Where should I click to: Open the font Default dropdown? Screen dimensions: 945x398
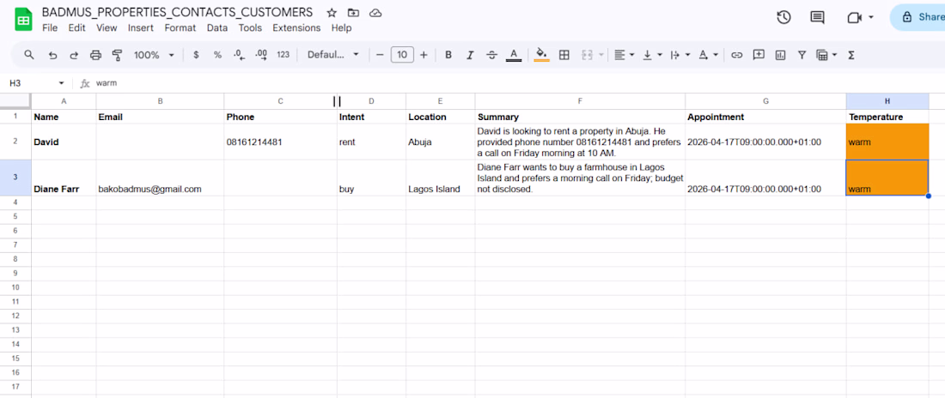tap(332, 55)
